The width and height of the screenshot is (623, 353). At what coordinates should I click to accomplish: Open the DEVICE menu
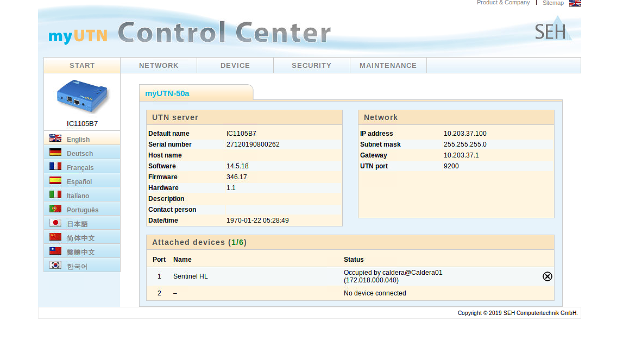235,66
